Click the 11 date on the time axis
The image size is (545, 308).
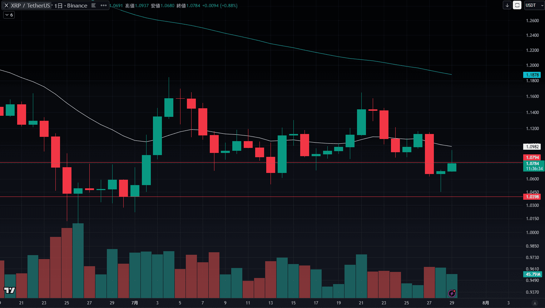point(248,303)
